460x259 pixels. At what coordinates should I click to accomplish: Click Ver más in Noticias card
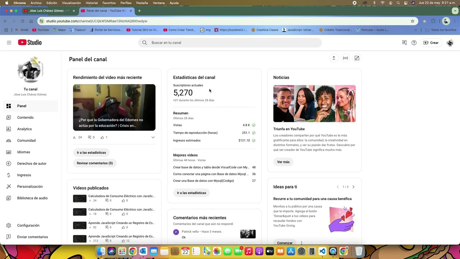[283, 162]
